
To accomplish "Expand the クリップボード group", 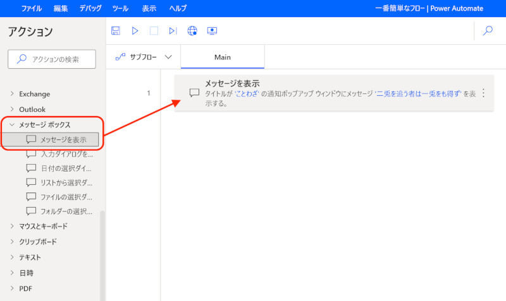I will [x=12, y=242].
